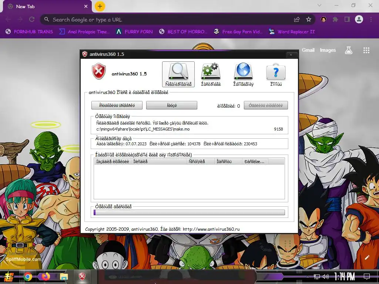
Task: Open the Anal Prolapse Time... bookmark
Action: click(x=84, y=32)
